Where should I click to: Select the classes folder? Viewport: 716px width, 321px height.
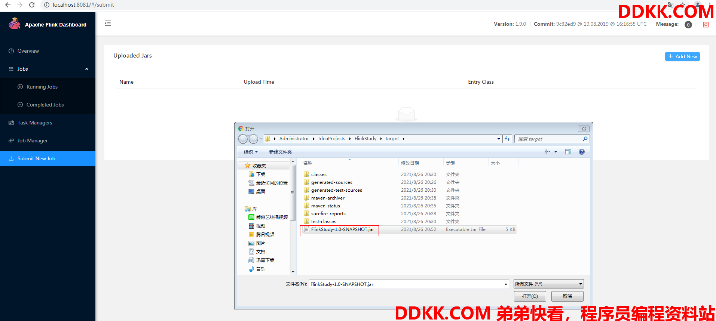tap(319, 175)
